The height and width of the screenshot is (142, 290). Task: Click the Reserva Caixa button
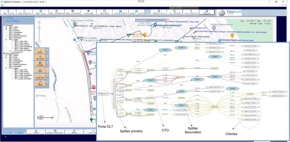tap(159, 12)
